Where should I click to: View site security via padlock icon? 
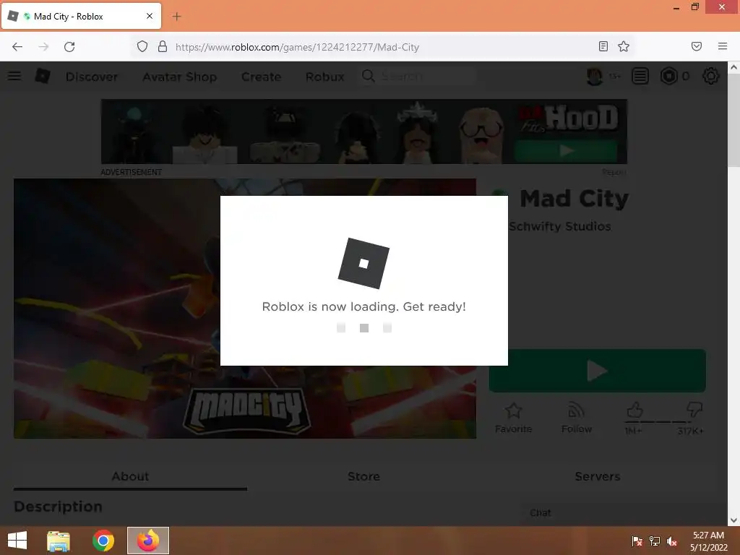163,46
